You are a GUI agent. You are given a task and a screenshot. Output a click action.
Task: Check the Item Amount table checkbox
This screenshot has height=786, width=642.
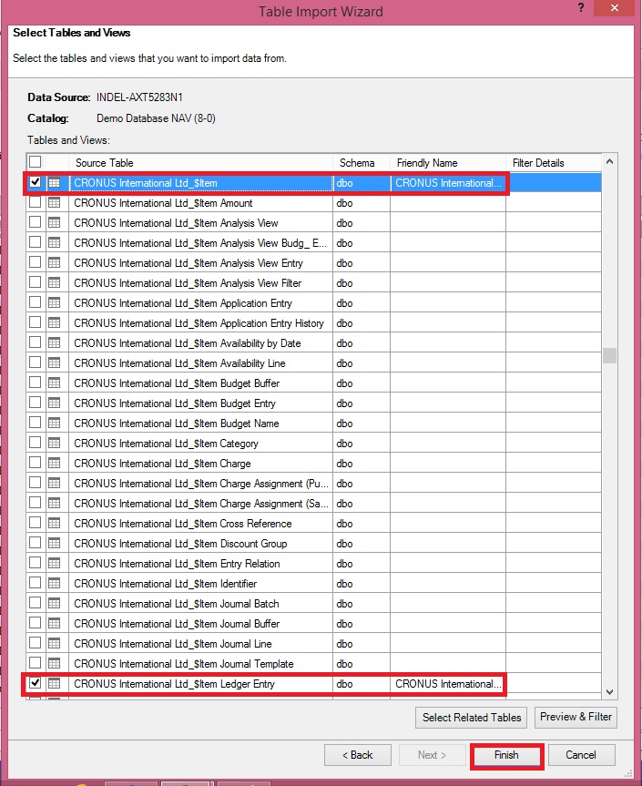coord(36,202)
